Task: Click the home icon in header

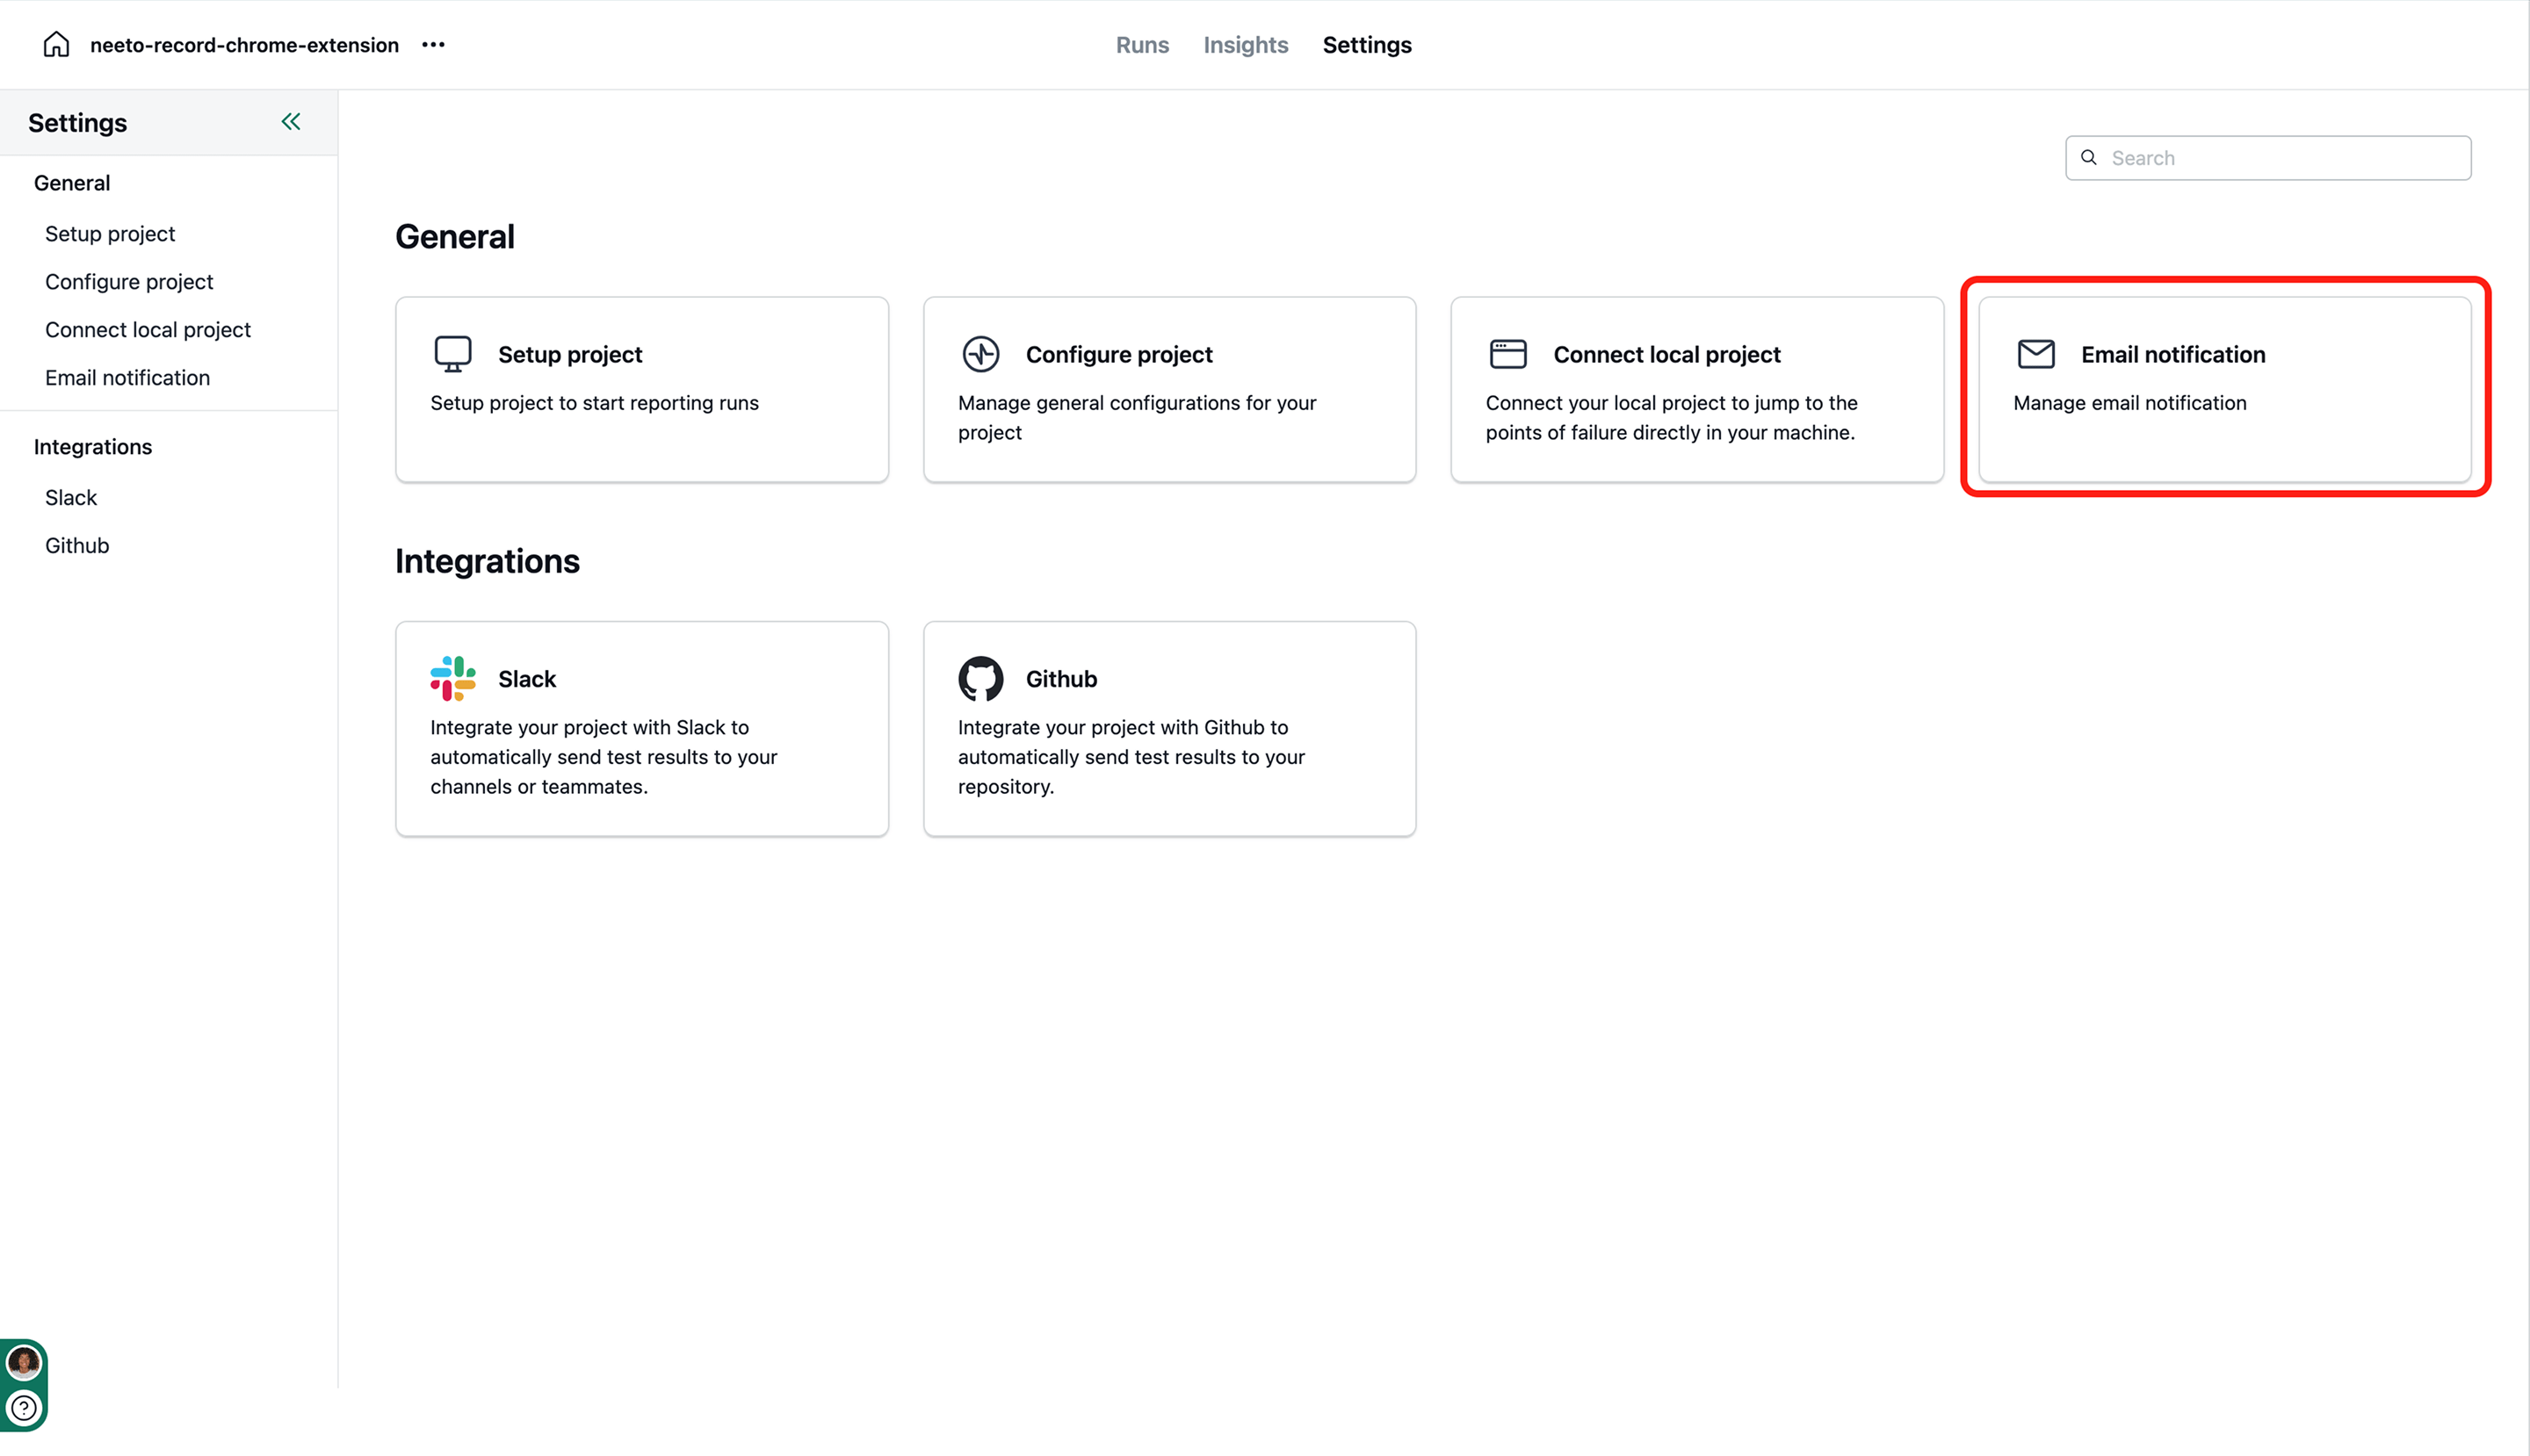Action: (56, 44)
